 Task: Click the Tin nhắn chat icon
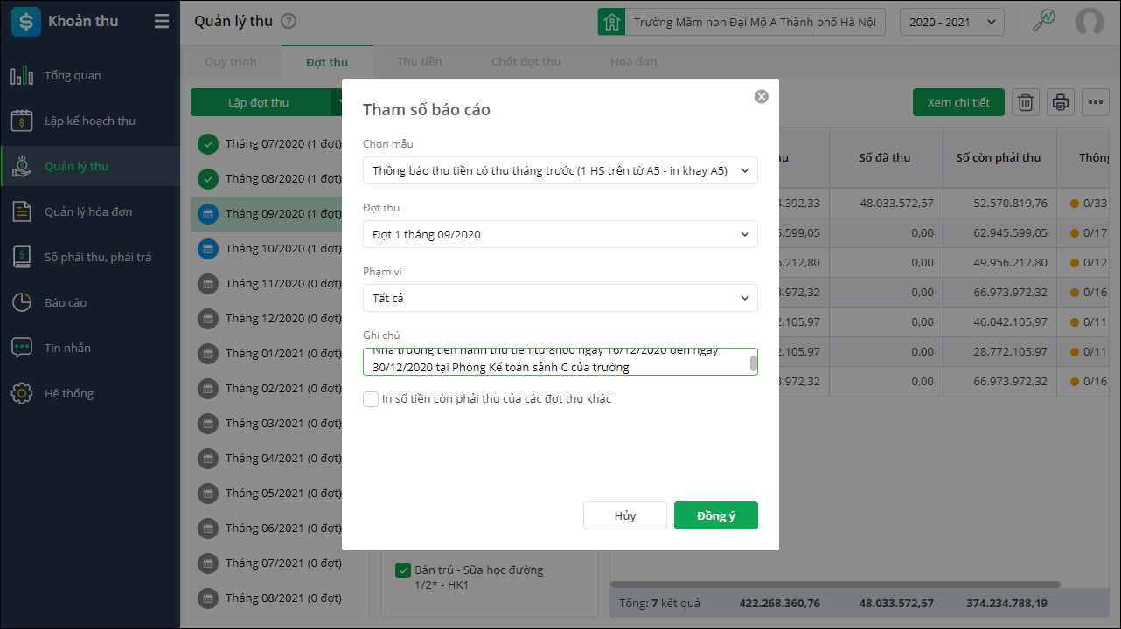pos(22,348)
